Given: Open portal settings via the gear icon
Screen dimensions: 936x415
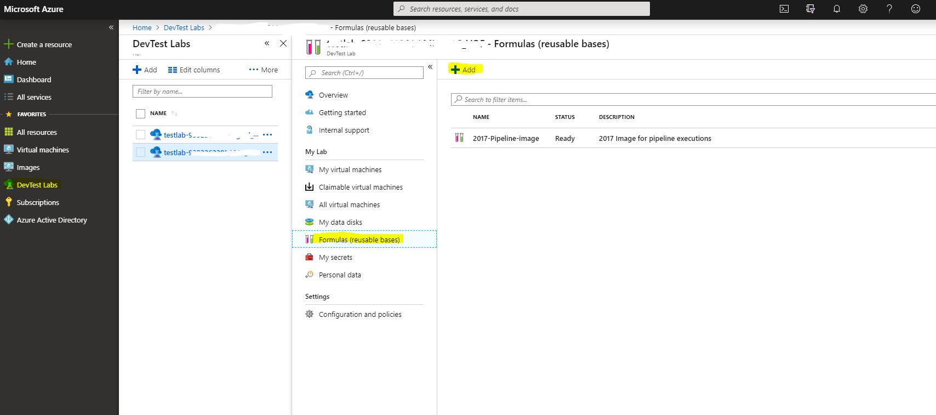Looking at the screenshot, I should (x=863, y=9).
